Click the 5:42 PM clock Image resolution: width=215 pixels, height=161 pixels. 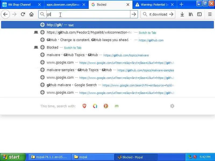point(205,157)
